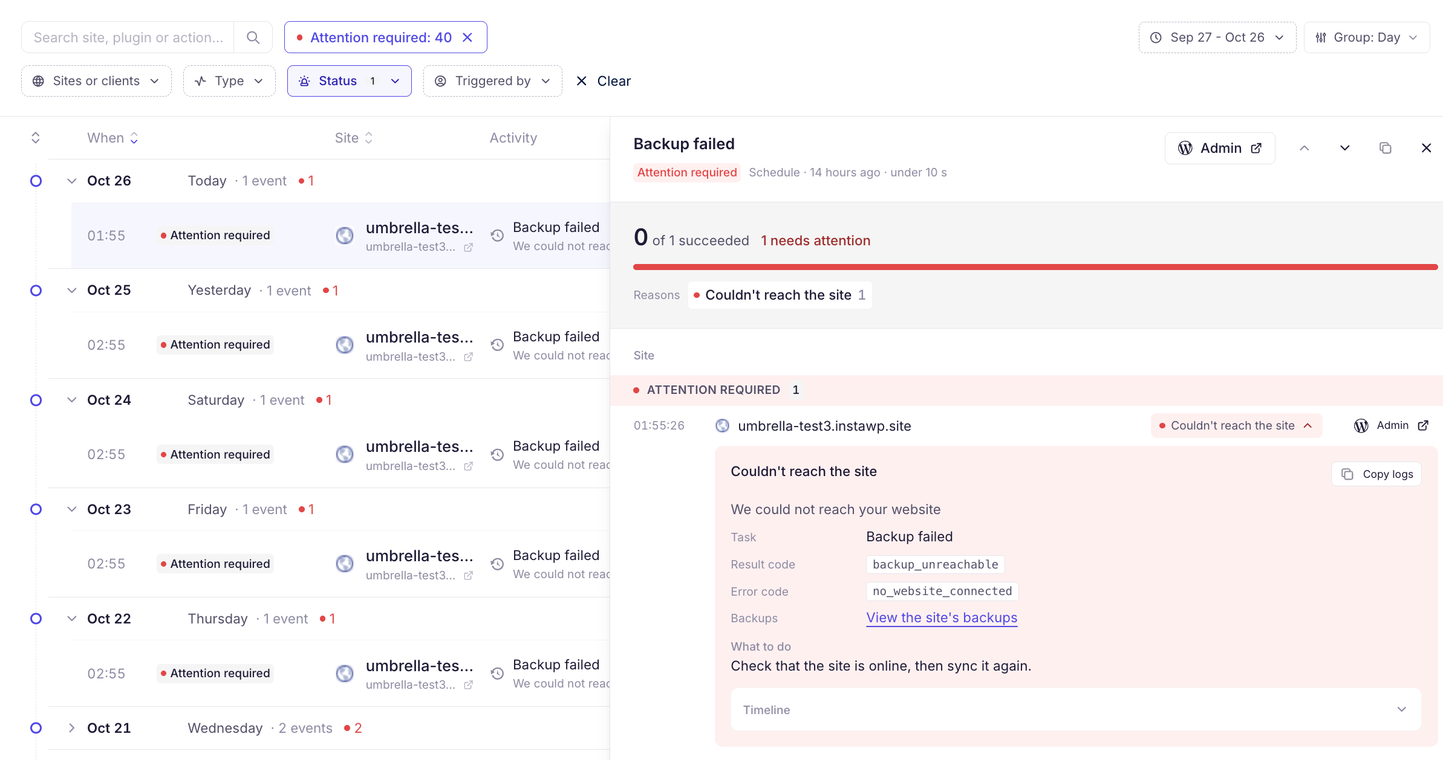1443x760 pixels.
Task: Open the Status filter dropdown
Action: (x=350, y=81)
